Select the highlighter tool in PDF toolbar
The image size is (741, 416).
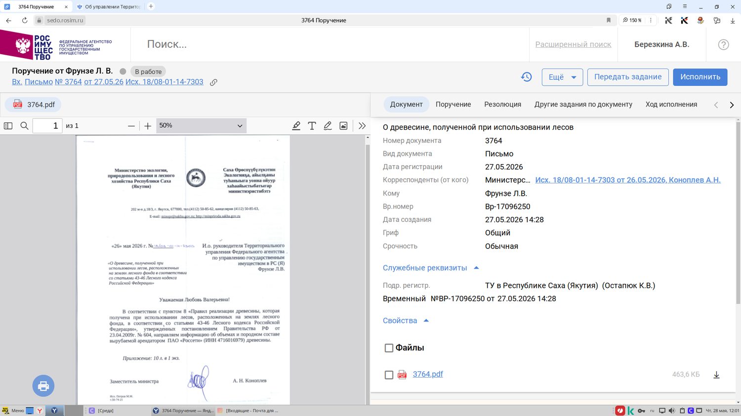(x=296, y=126)
